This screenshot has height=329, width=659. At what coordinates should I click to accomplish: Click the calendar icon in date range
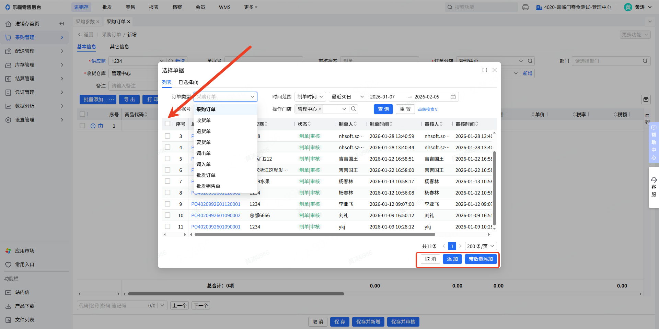coord(453,97)
